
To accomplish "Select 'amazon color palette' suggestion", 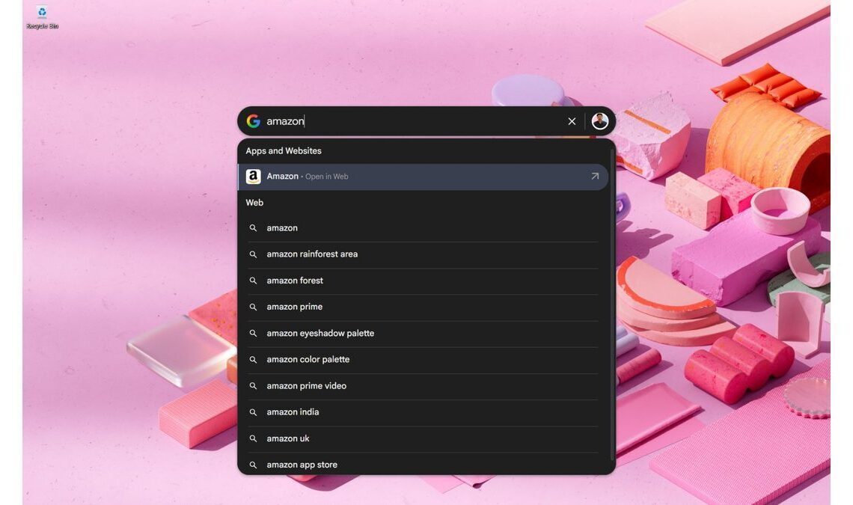I will click(424, 360).
